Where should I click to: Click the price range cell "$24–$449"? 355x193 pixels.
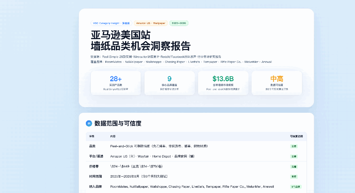coord(136,166)
